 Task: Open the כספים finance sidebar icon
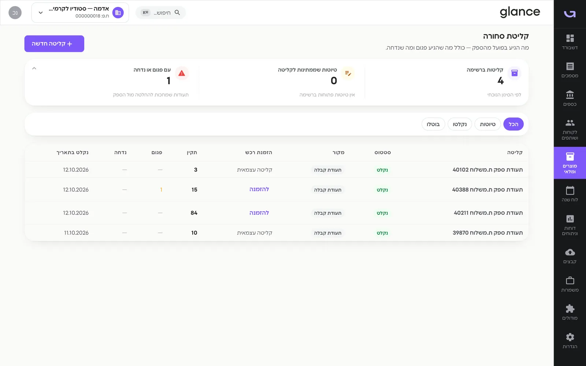570,98
